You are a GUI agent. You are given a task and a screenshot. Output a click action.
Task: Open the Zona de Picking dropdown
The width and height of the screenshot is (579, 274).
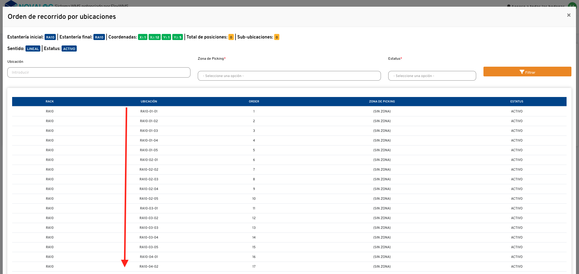coord(289,76)
